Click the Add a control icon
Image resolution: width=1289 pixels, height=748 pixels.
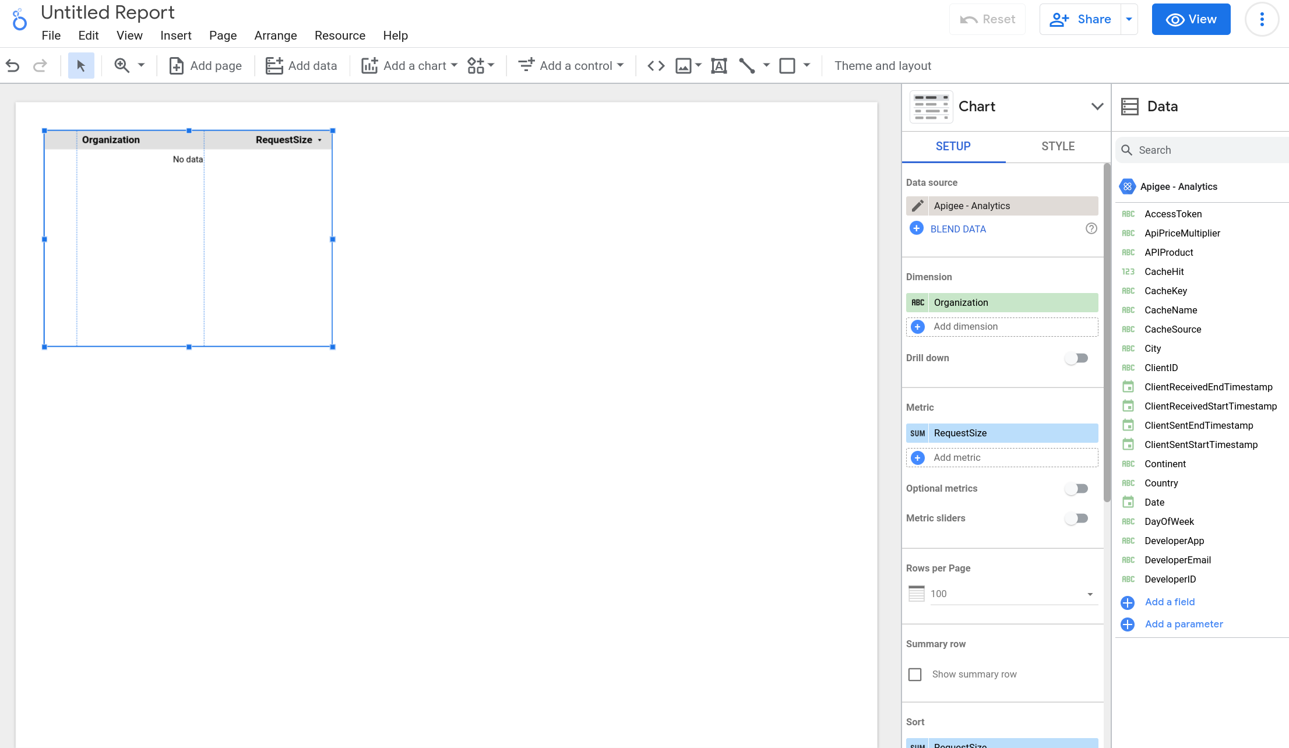[526, 65]
